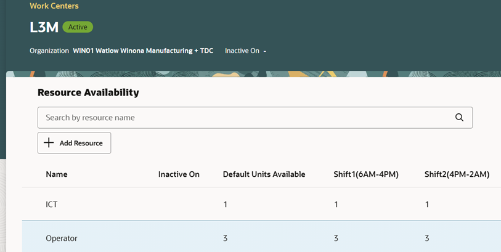Click Operator's Default Units Available value
The width and height of the screenshot is (501, 252).
pos(226,238)
